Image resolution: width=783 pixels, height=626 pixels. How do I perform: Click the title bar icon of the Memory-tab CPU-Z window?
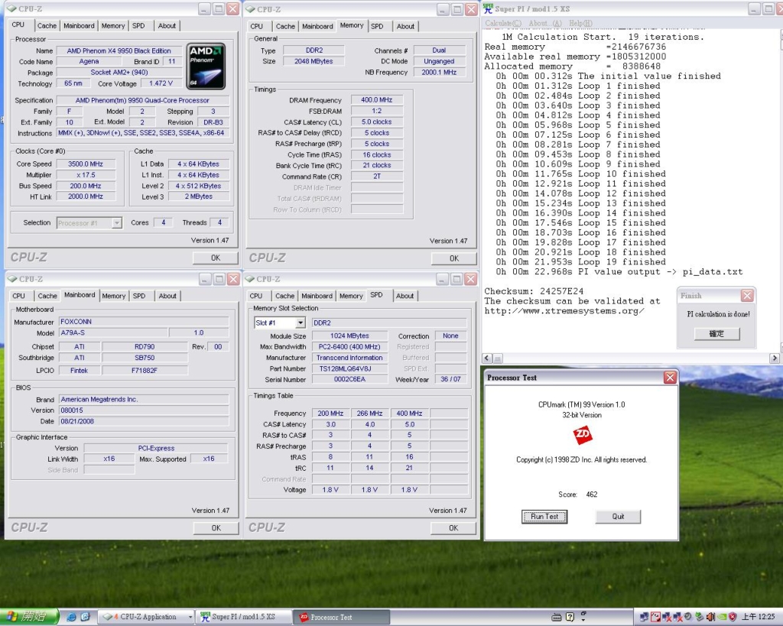(x=251, y=9)
